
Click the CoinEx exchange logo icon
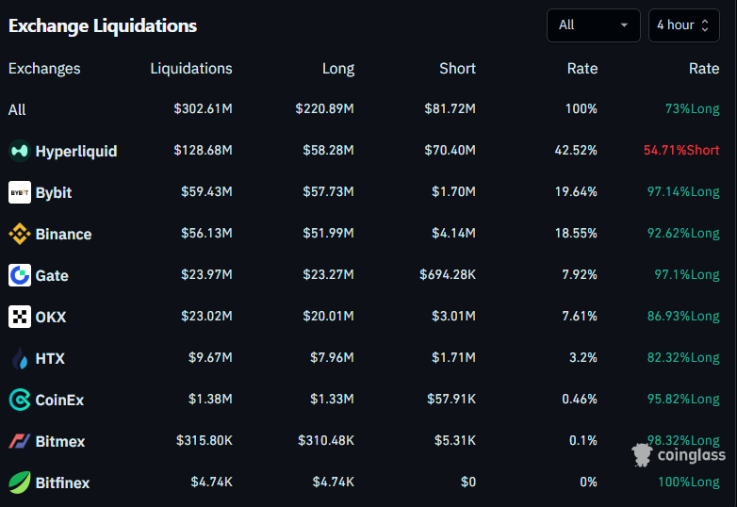(x=20, y=400)
